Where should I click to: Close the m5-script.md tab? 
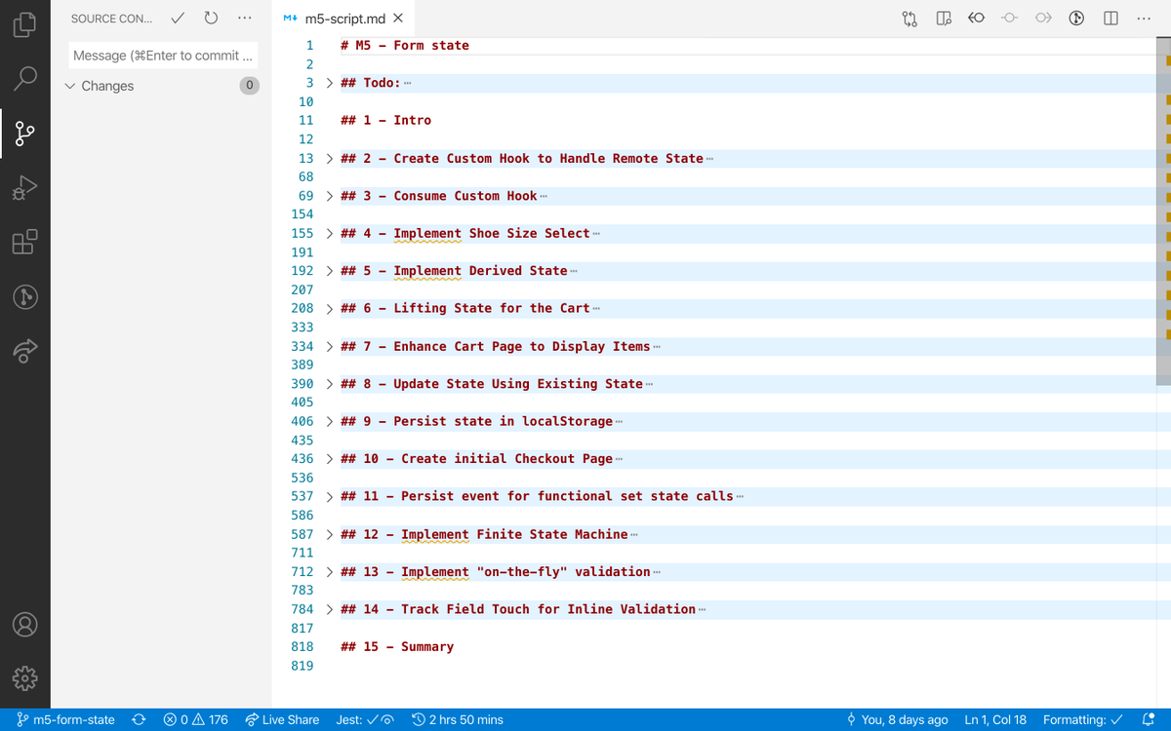pos(398,19)
